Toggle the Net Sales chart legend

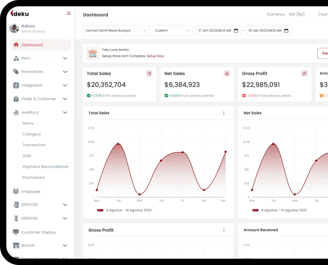279,210
